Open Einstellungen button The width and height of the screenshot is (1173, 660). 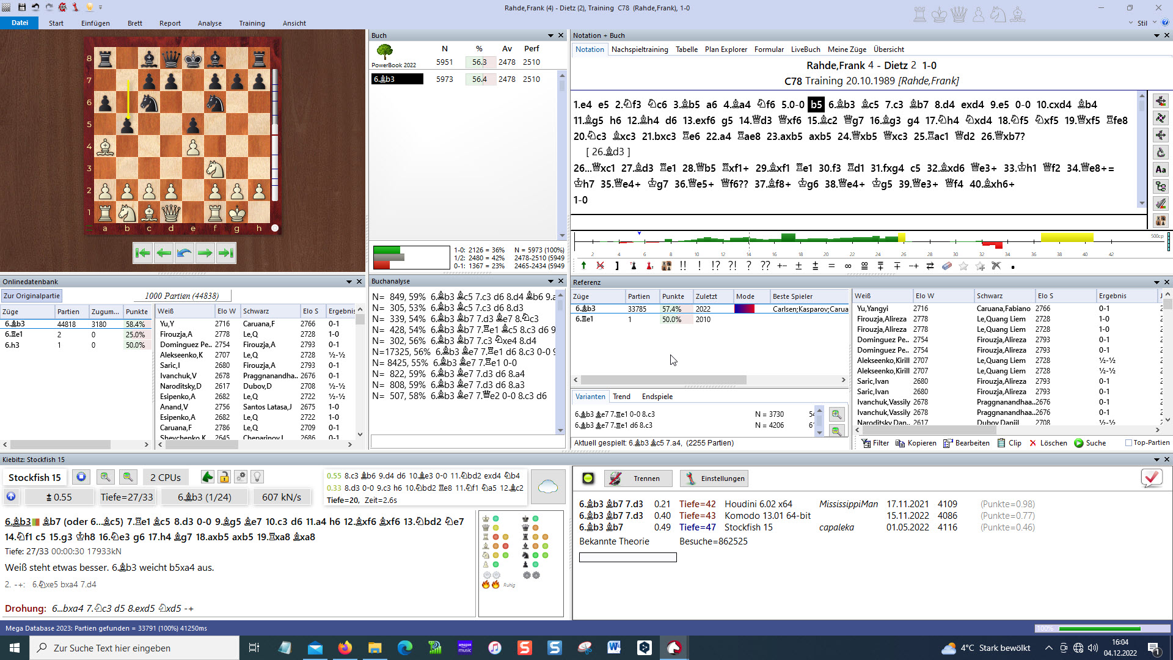714,479
